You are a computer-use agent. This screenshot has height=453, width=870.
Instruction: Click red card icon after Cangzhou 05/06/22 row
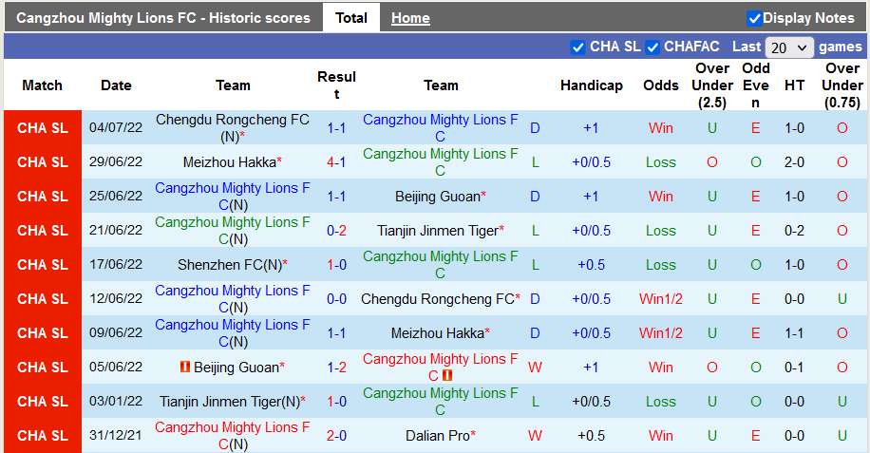click(447, 375)
